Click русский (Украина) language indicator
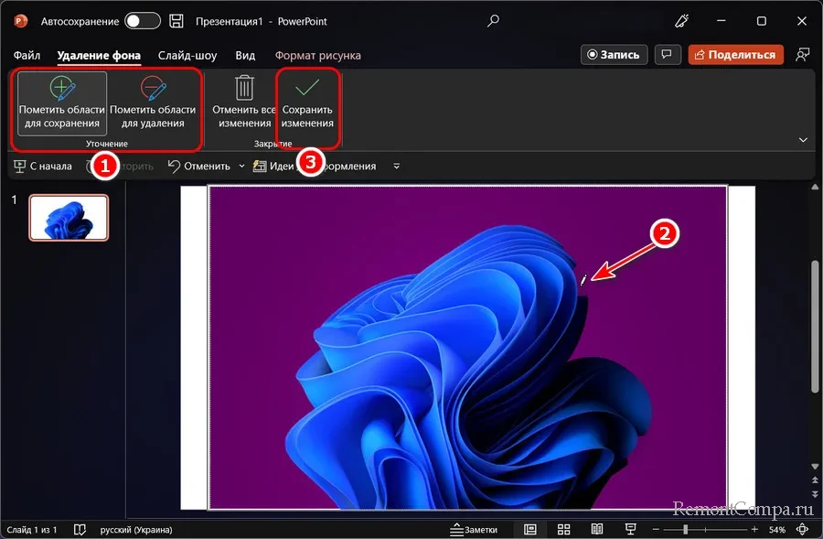Viewport: 823px width, 539px height. [136, 530]
